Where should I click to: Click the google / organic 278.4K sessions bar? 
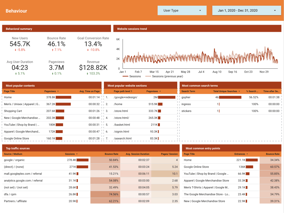tap(83, 160)
